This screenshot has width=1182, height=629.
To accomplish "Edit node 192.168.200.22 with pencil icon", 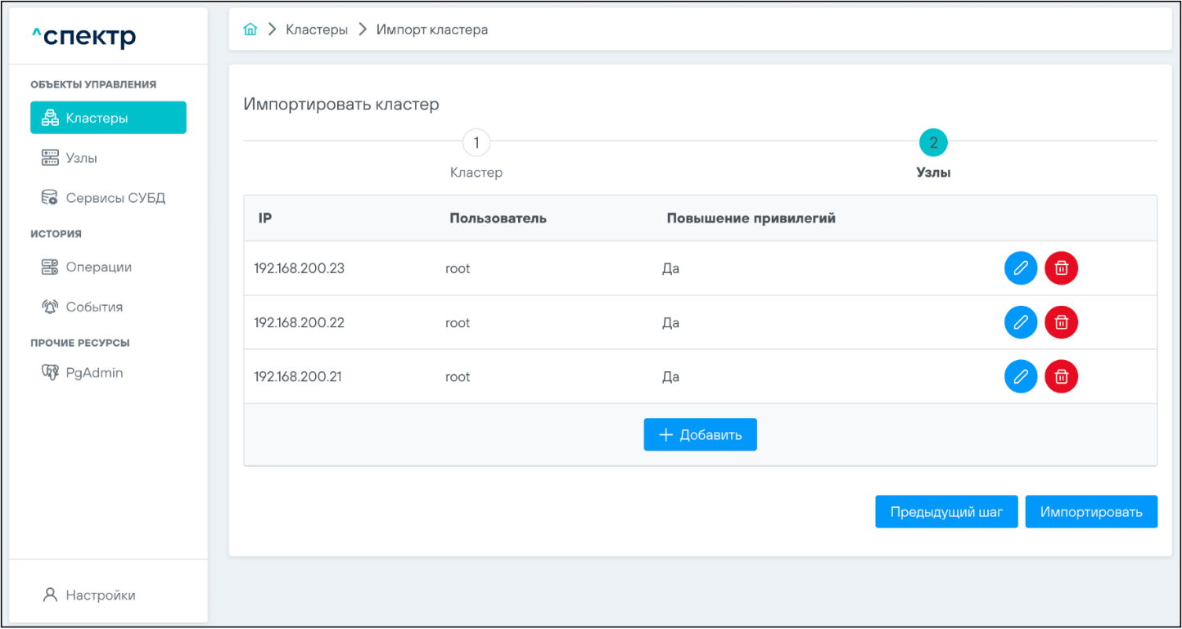I will [x=1020, y=323].
